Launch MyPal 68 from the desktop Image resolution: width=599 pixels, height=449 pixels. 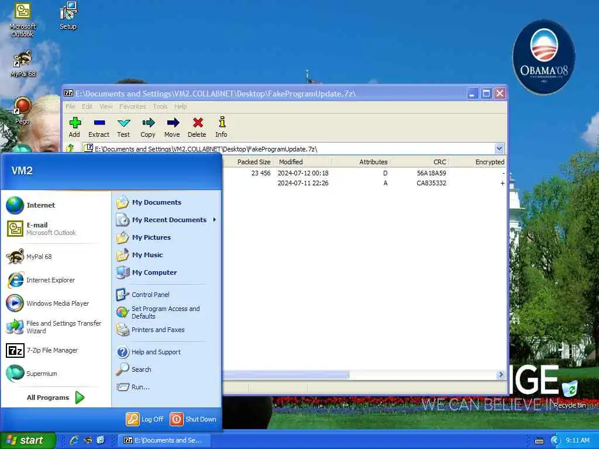coord(23,63)
